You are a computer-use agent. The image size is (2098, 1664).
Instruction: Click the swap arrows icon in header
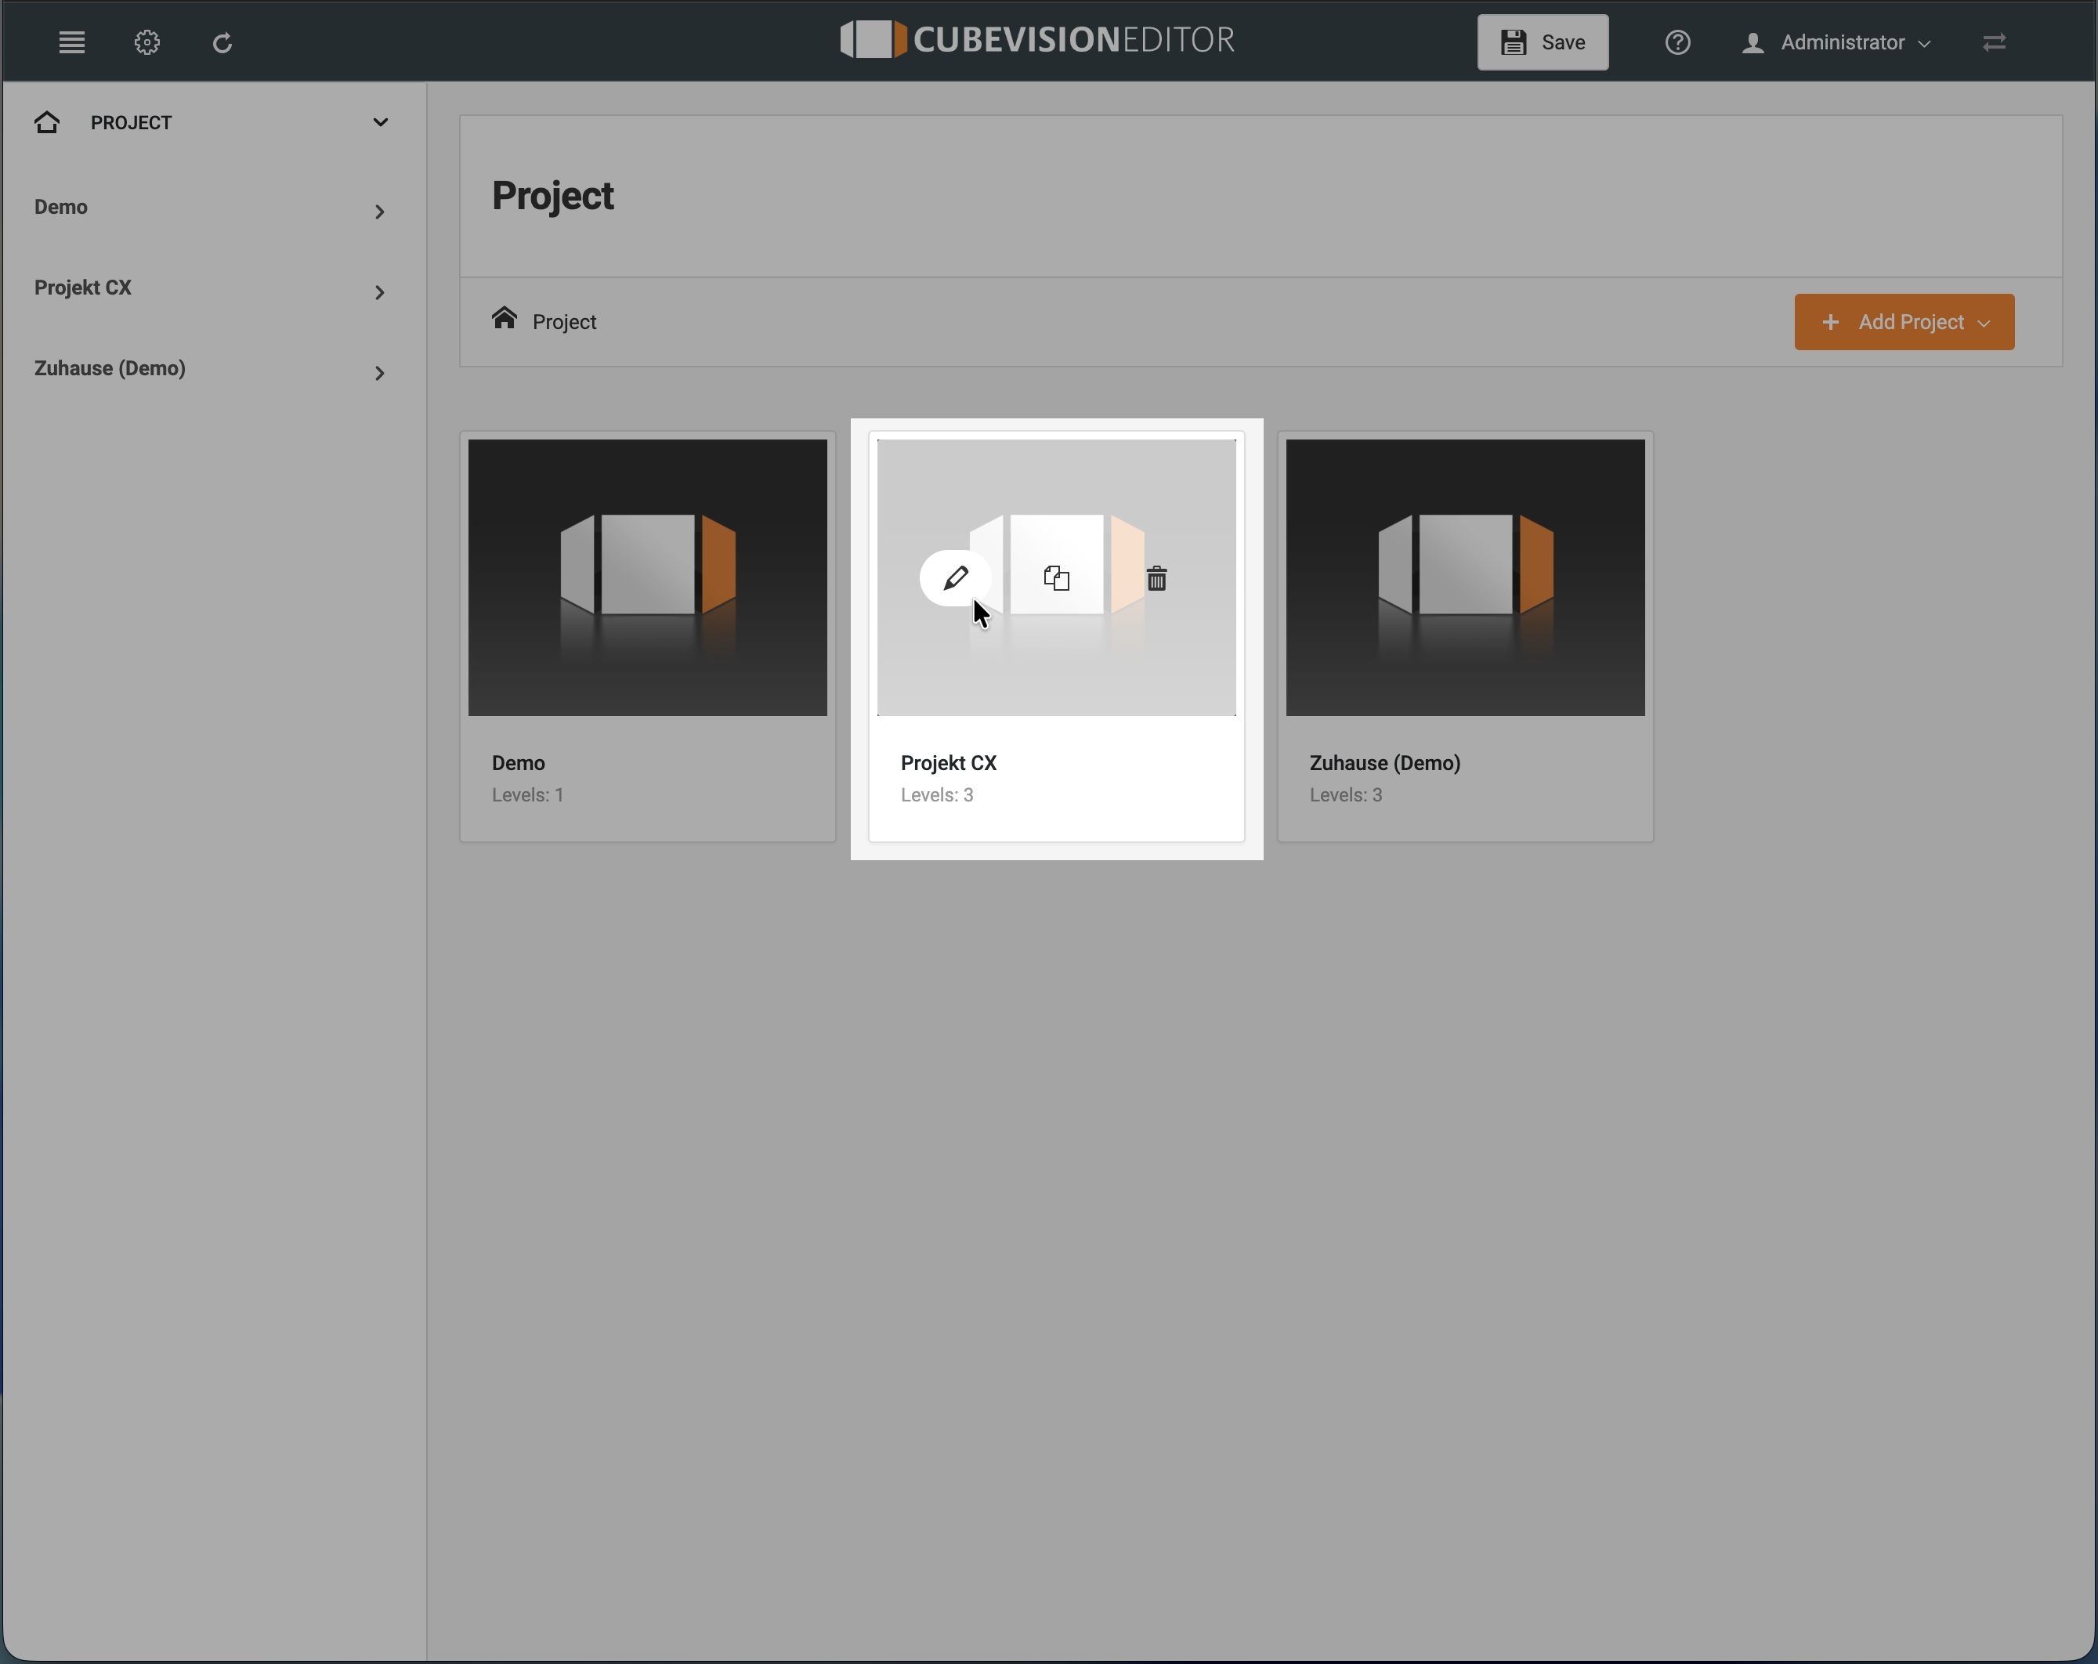pyautogui.click(x=1994, y=43)
